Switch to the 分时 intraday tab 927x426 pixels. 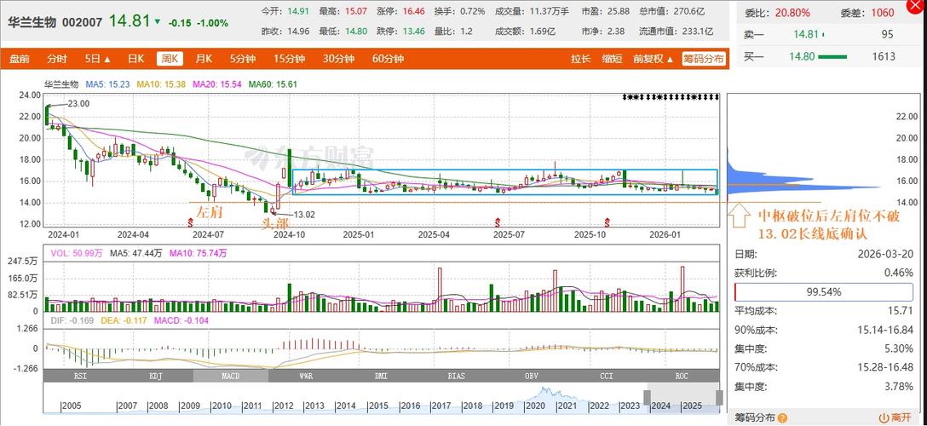click(57, 59)
